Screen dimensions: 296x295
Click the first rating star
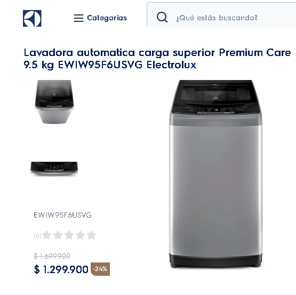(x=47, y=235)
